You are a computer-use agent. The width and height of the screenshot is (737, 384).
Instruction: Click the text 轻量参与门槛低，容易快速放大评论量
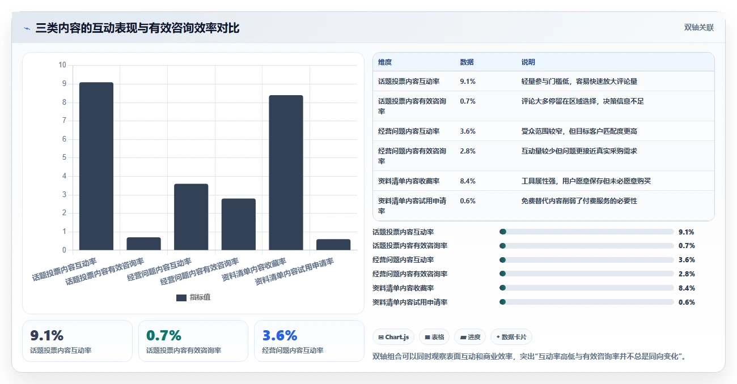point(579,82)
